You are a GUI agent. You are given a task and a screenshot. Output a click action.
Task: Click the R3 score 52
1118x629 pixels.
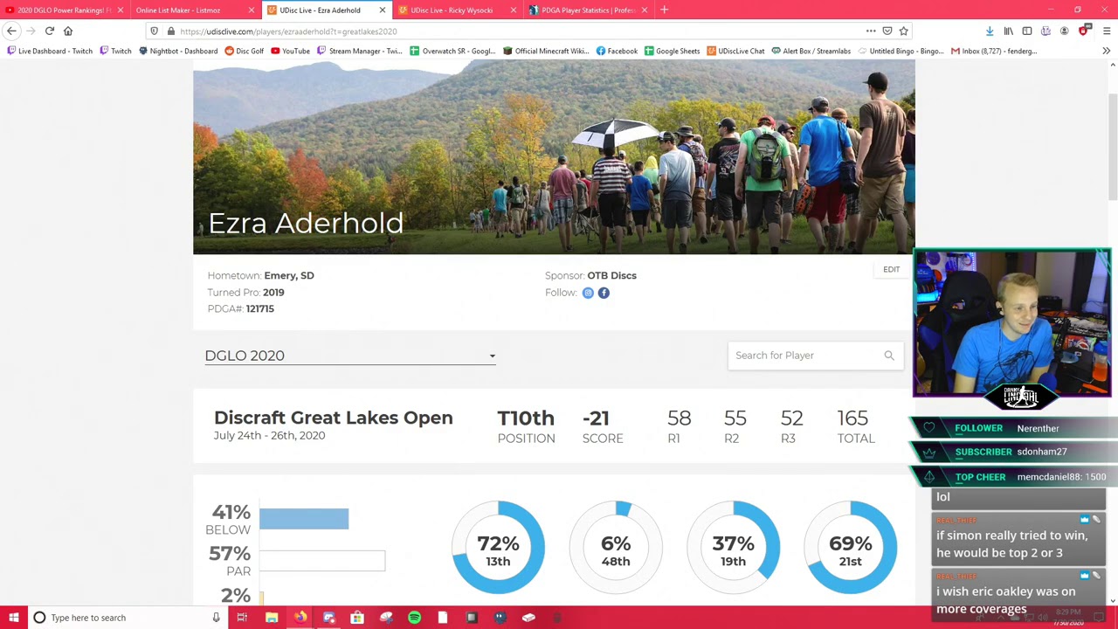point(791,418)
